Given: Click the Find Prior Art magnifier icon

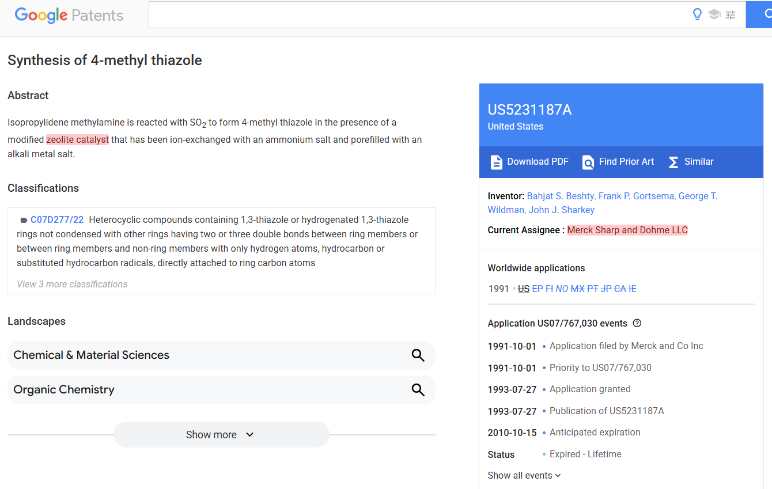Looking at the screenshot, I should pos(588,162).
